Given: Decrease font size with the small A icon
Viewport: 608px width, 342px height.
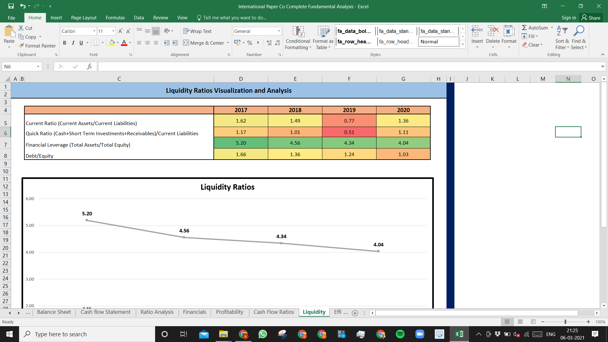Looking at the screenshot, I should coord(128,31).
